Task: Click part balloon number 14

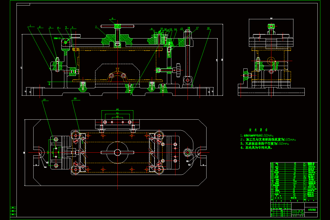Action: click(175, 29)
